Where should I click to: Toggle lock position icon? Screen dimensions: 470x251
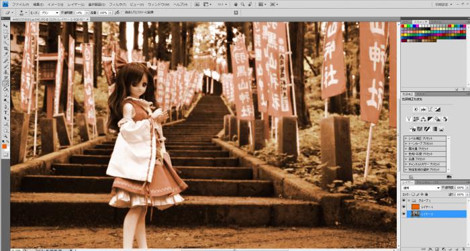[422, 195]
